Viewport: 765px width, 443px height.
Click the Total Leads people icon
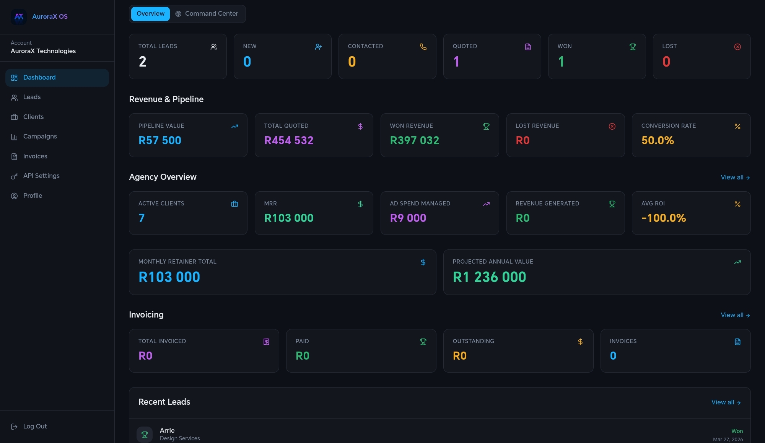214,47
